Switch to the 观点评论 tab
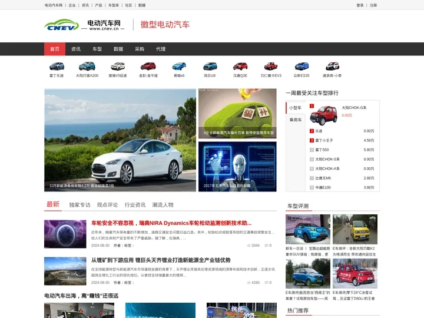The height and width of the screenshot is (318, 424). [107, 205]
